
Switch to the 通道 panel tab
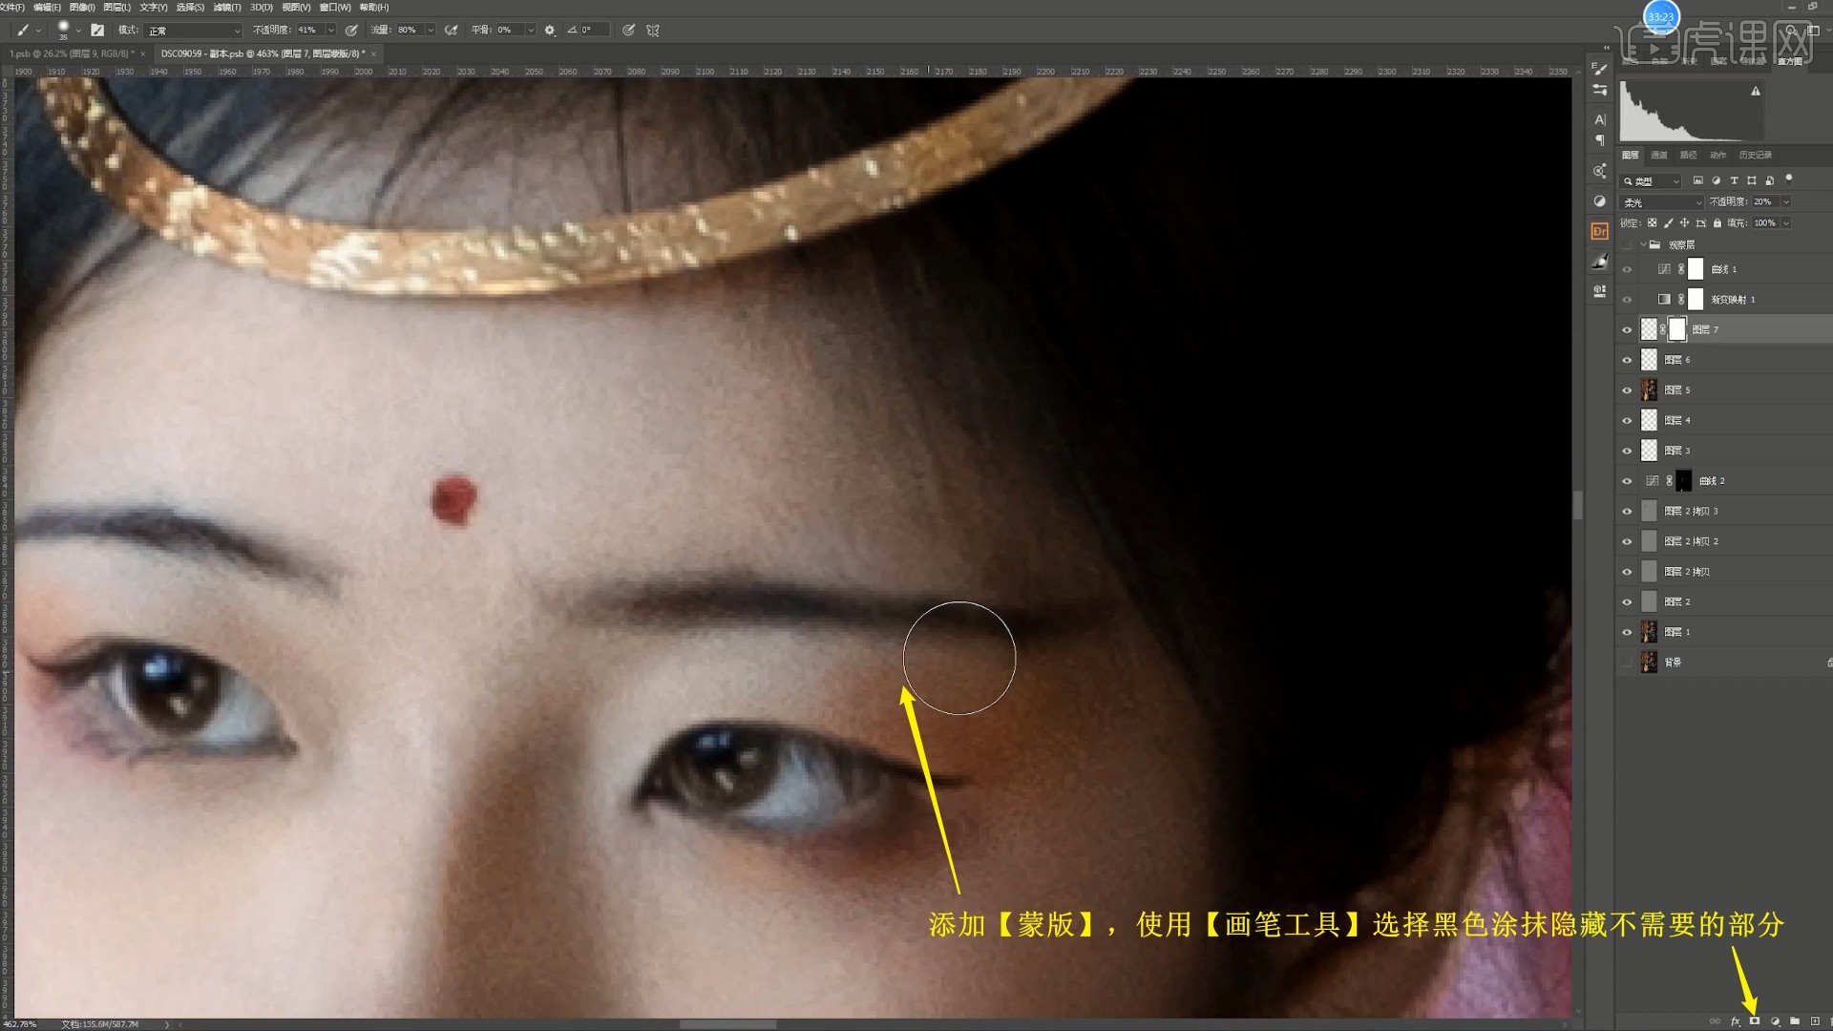click(1659, 155)
